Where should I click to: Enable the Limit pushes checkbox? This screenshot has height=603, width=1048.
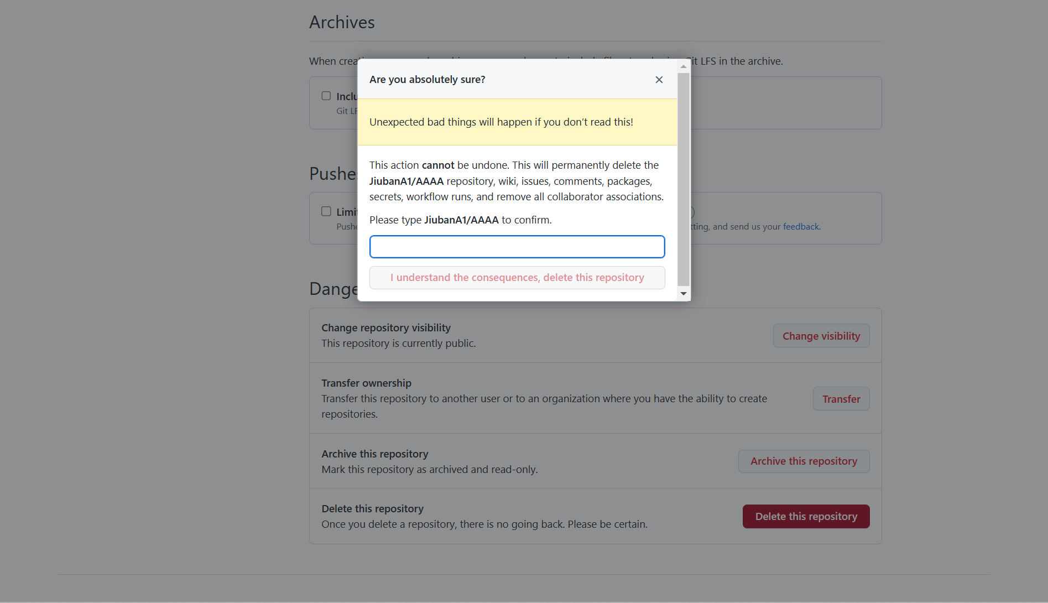tap(326, 211)
